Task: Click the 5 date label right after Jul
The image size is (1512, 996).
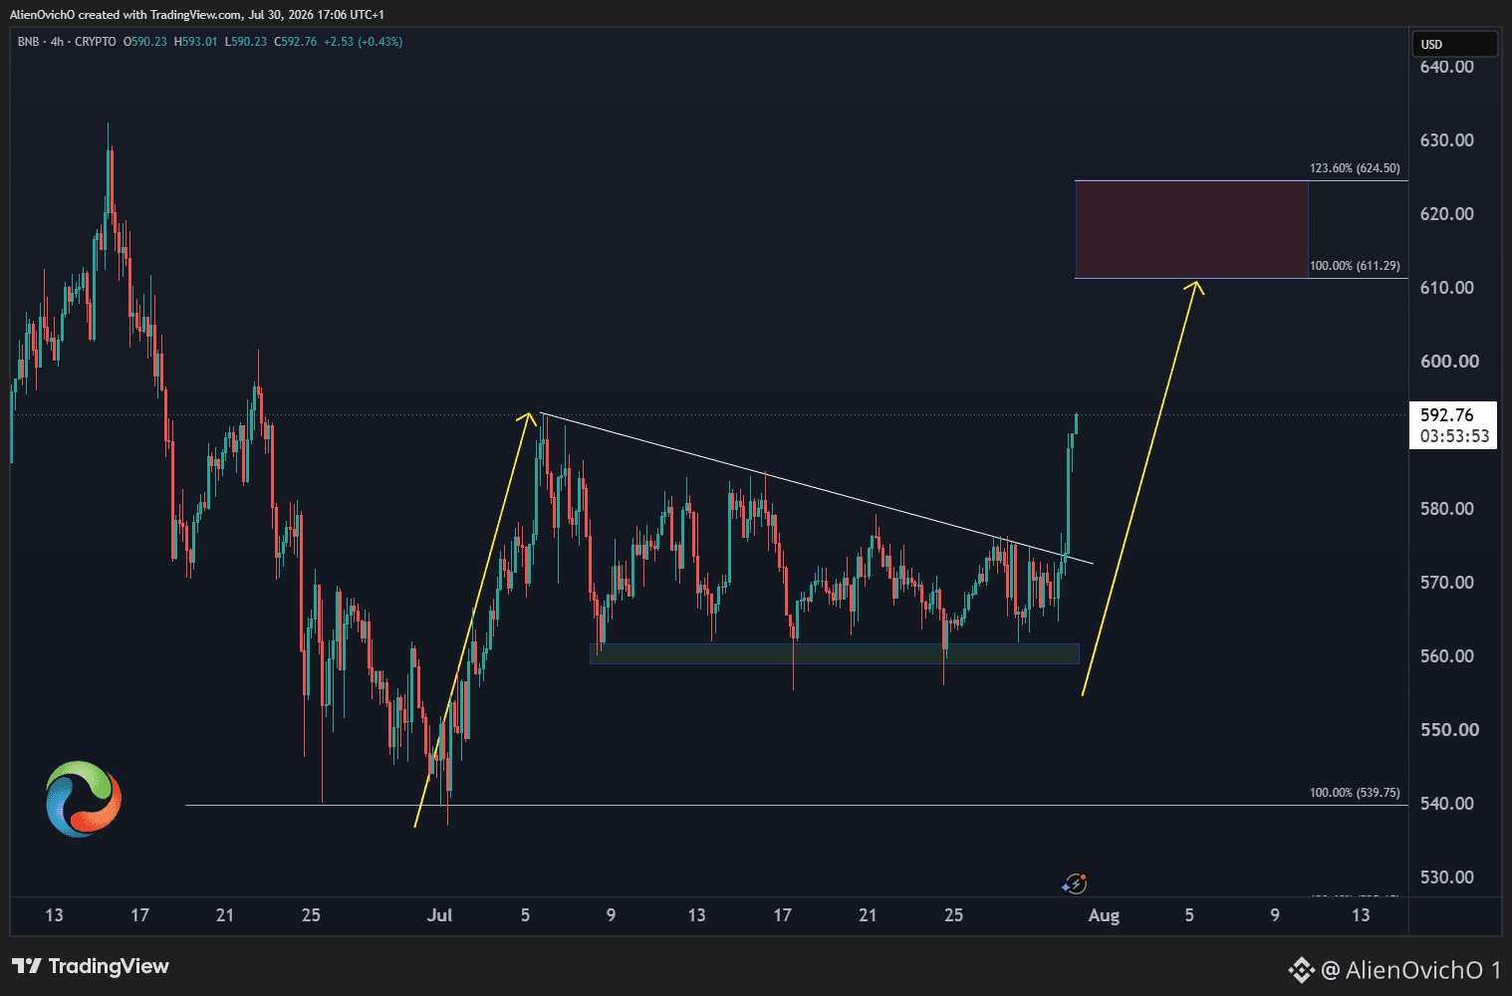Action: [525, 915]
